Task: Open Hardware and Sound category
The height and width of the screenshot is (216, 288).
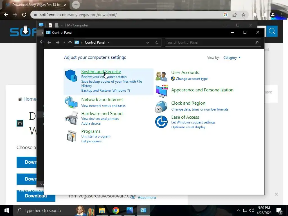Action: click(x=102, y=114)
